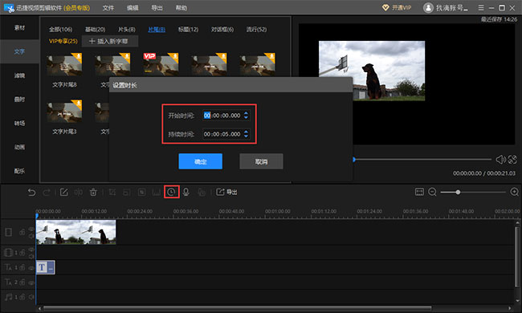Hide the main video track with eye icon
522x313 pixels.
[31, 229]
